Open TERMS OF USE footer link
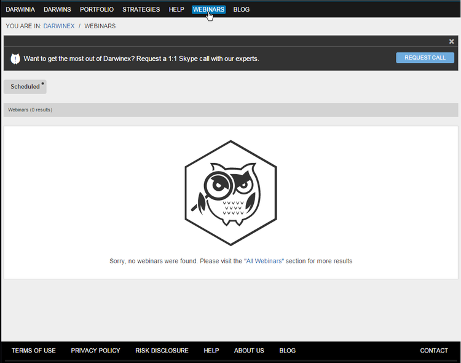The height and width of the screenshot is (363, 461). coord(34,350)
